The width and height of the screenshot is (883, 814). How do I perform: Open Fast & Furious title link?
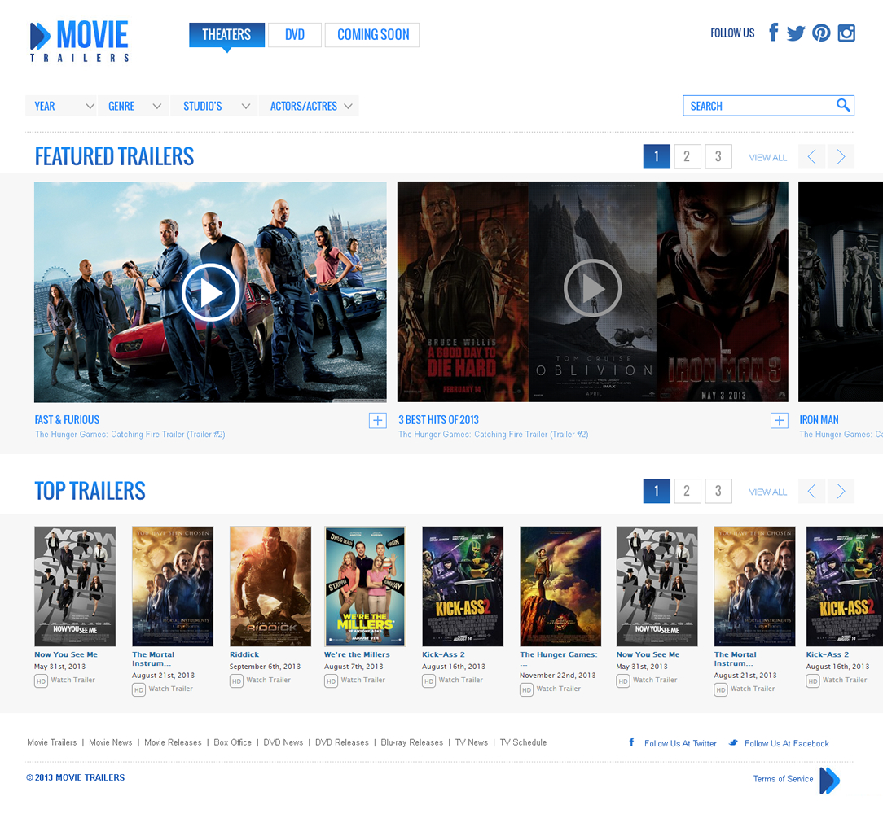67,420
